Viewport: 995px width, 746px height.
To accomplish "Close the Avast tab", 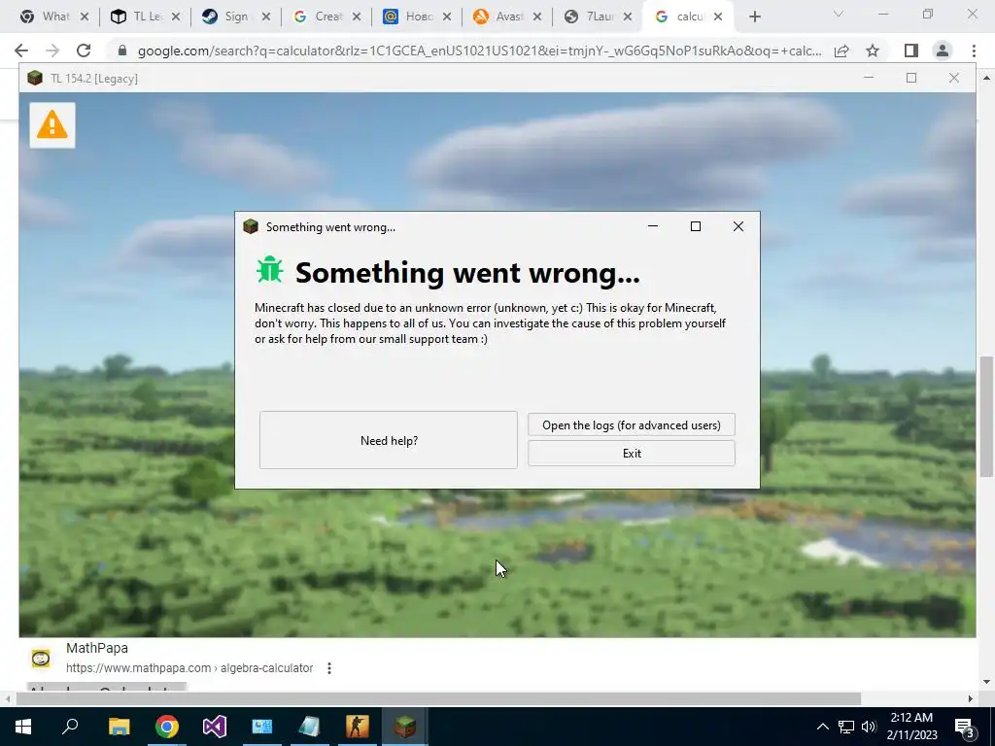I will pyautogui.click(x=536, y=17).
